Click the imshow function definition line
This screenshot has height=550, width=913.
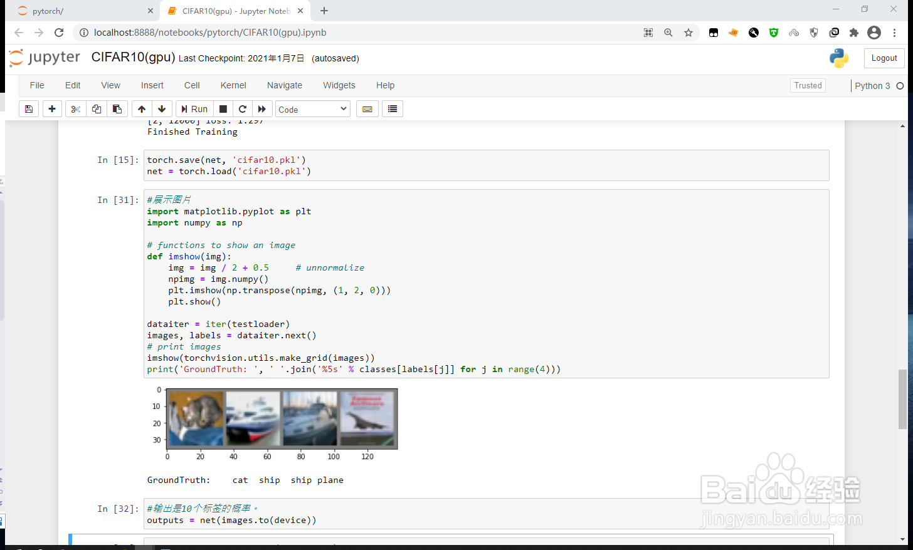click(189, 256)
